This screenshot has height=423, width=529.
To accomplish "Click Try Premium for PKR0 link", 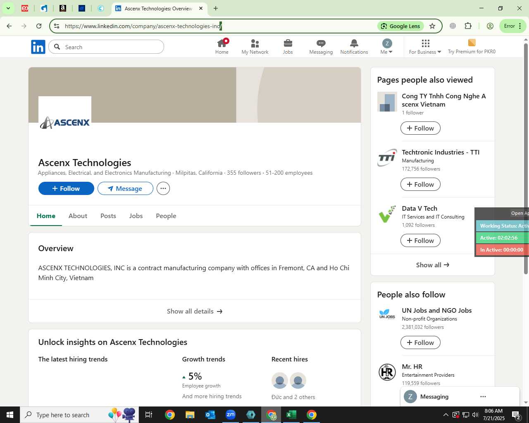I will 472,46.
